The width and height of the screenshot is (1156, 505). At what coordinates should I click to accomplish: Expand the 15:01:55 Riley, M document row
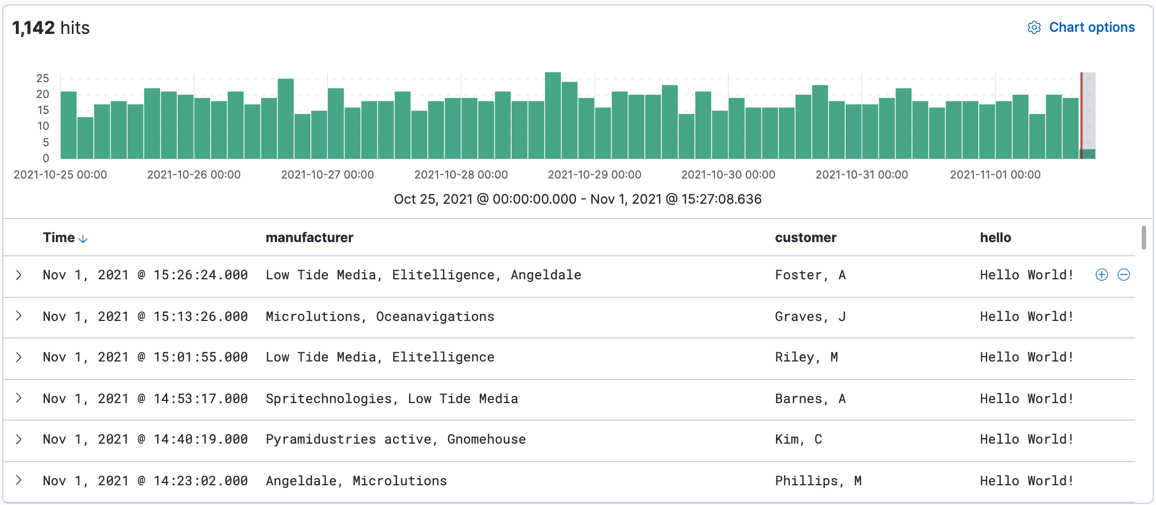19,357
